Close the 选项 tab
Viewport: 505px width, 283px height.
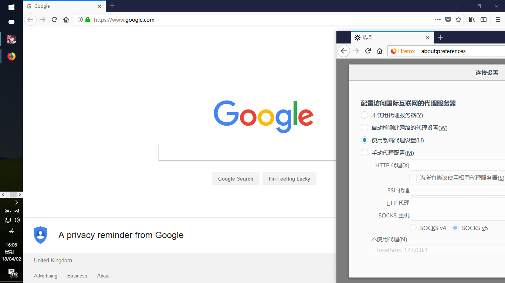point(428,37)
